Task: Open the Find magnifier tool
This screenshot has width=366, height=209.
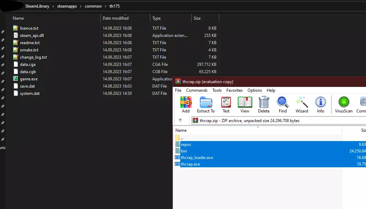Action: [x=283, y=104]
